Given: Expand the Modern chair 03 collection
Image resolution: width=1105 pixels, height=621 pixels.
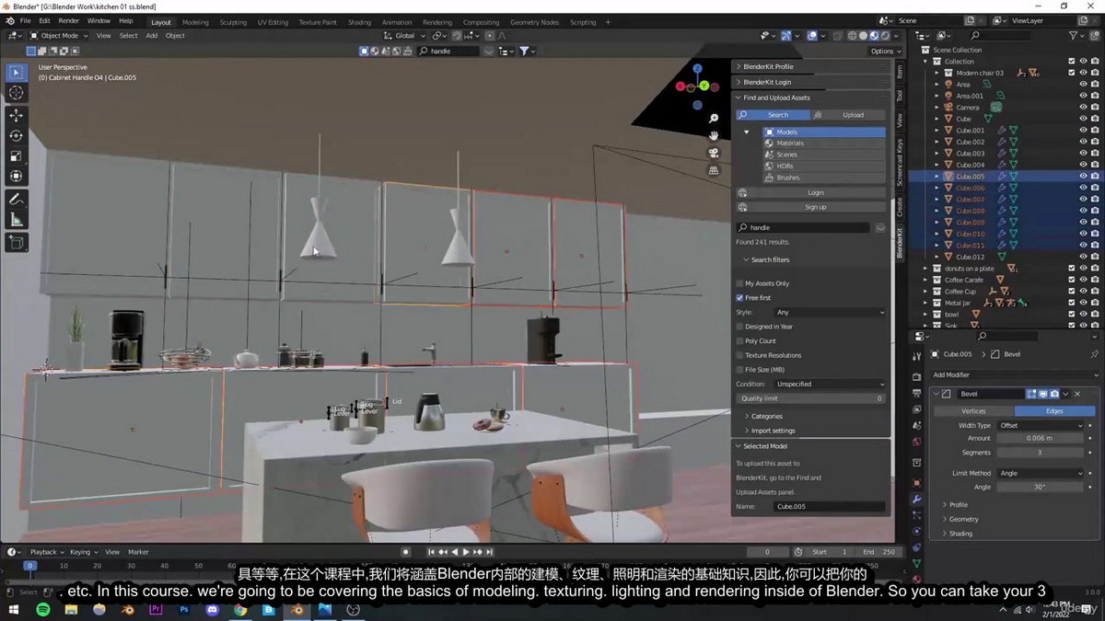Looking at the screenshot, I should pyautogui.click(x=937, y=73).
